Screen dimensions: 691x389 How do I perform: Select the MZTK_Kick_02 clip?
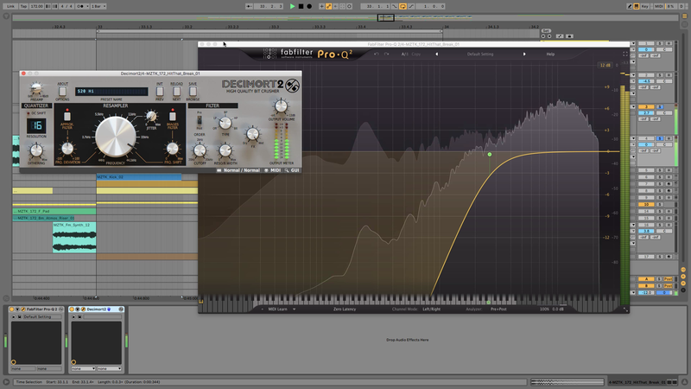(x=138, y=177)
